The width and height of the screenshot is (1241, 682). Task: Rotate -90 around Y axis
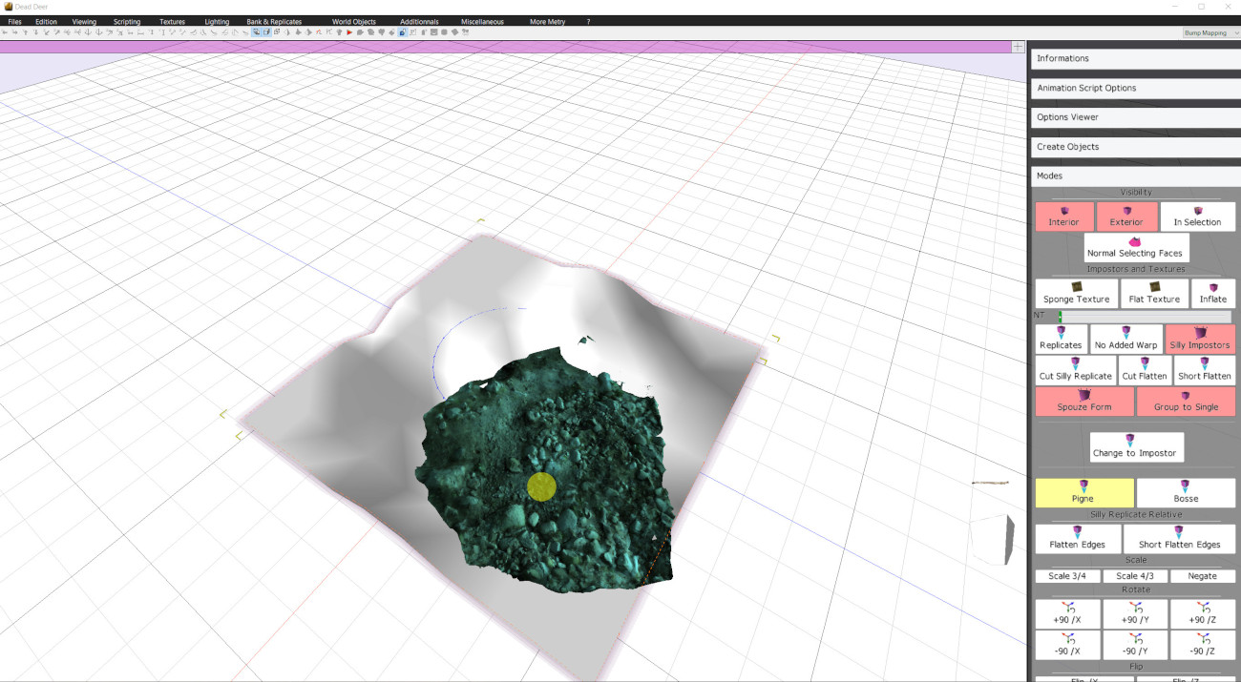tap(1135, 644)
